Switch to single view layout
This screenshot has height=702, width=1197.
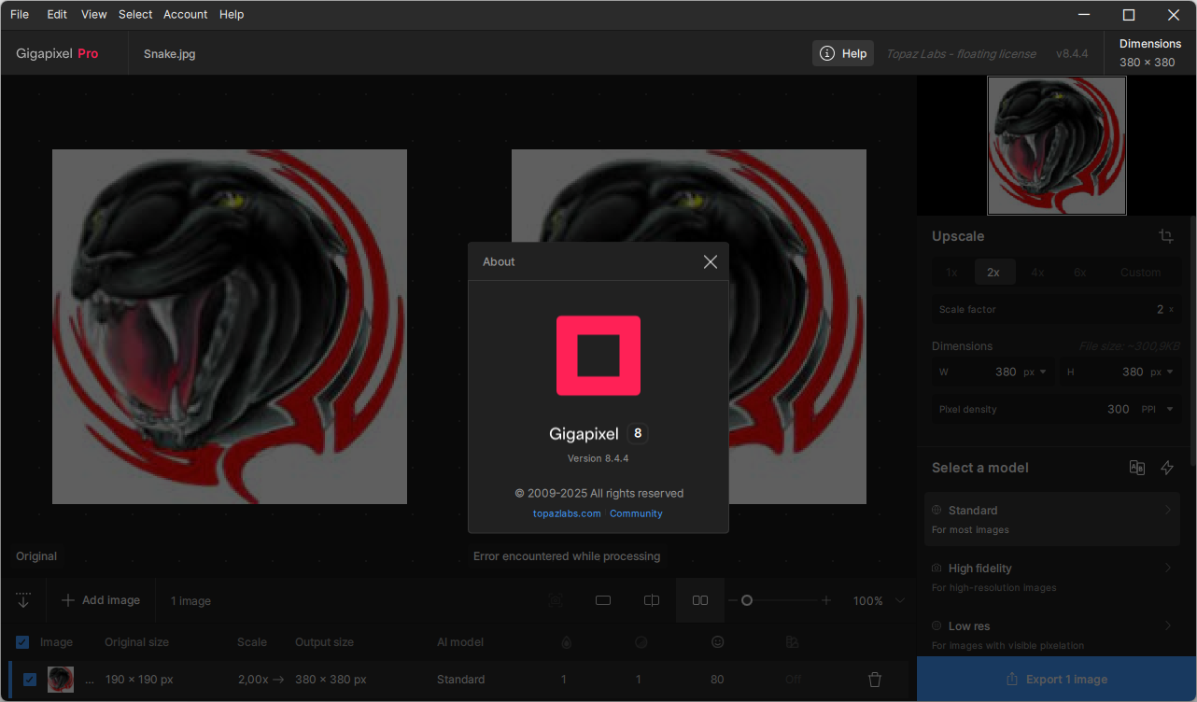[x=603, y=600]
